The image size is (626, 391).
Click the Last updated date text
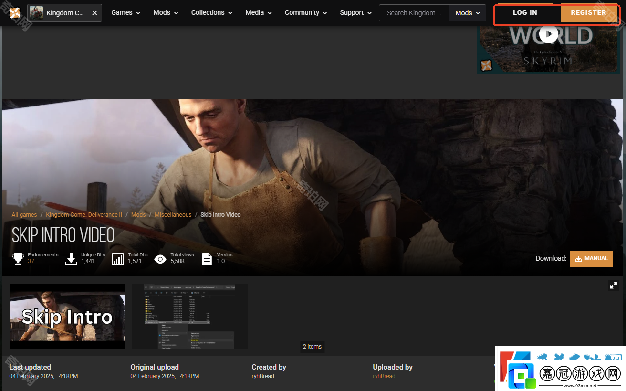(x=43, y=376)
